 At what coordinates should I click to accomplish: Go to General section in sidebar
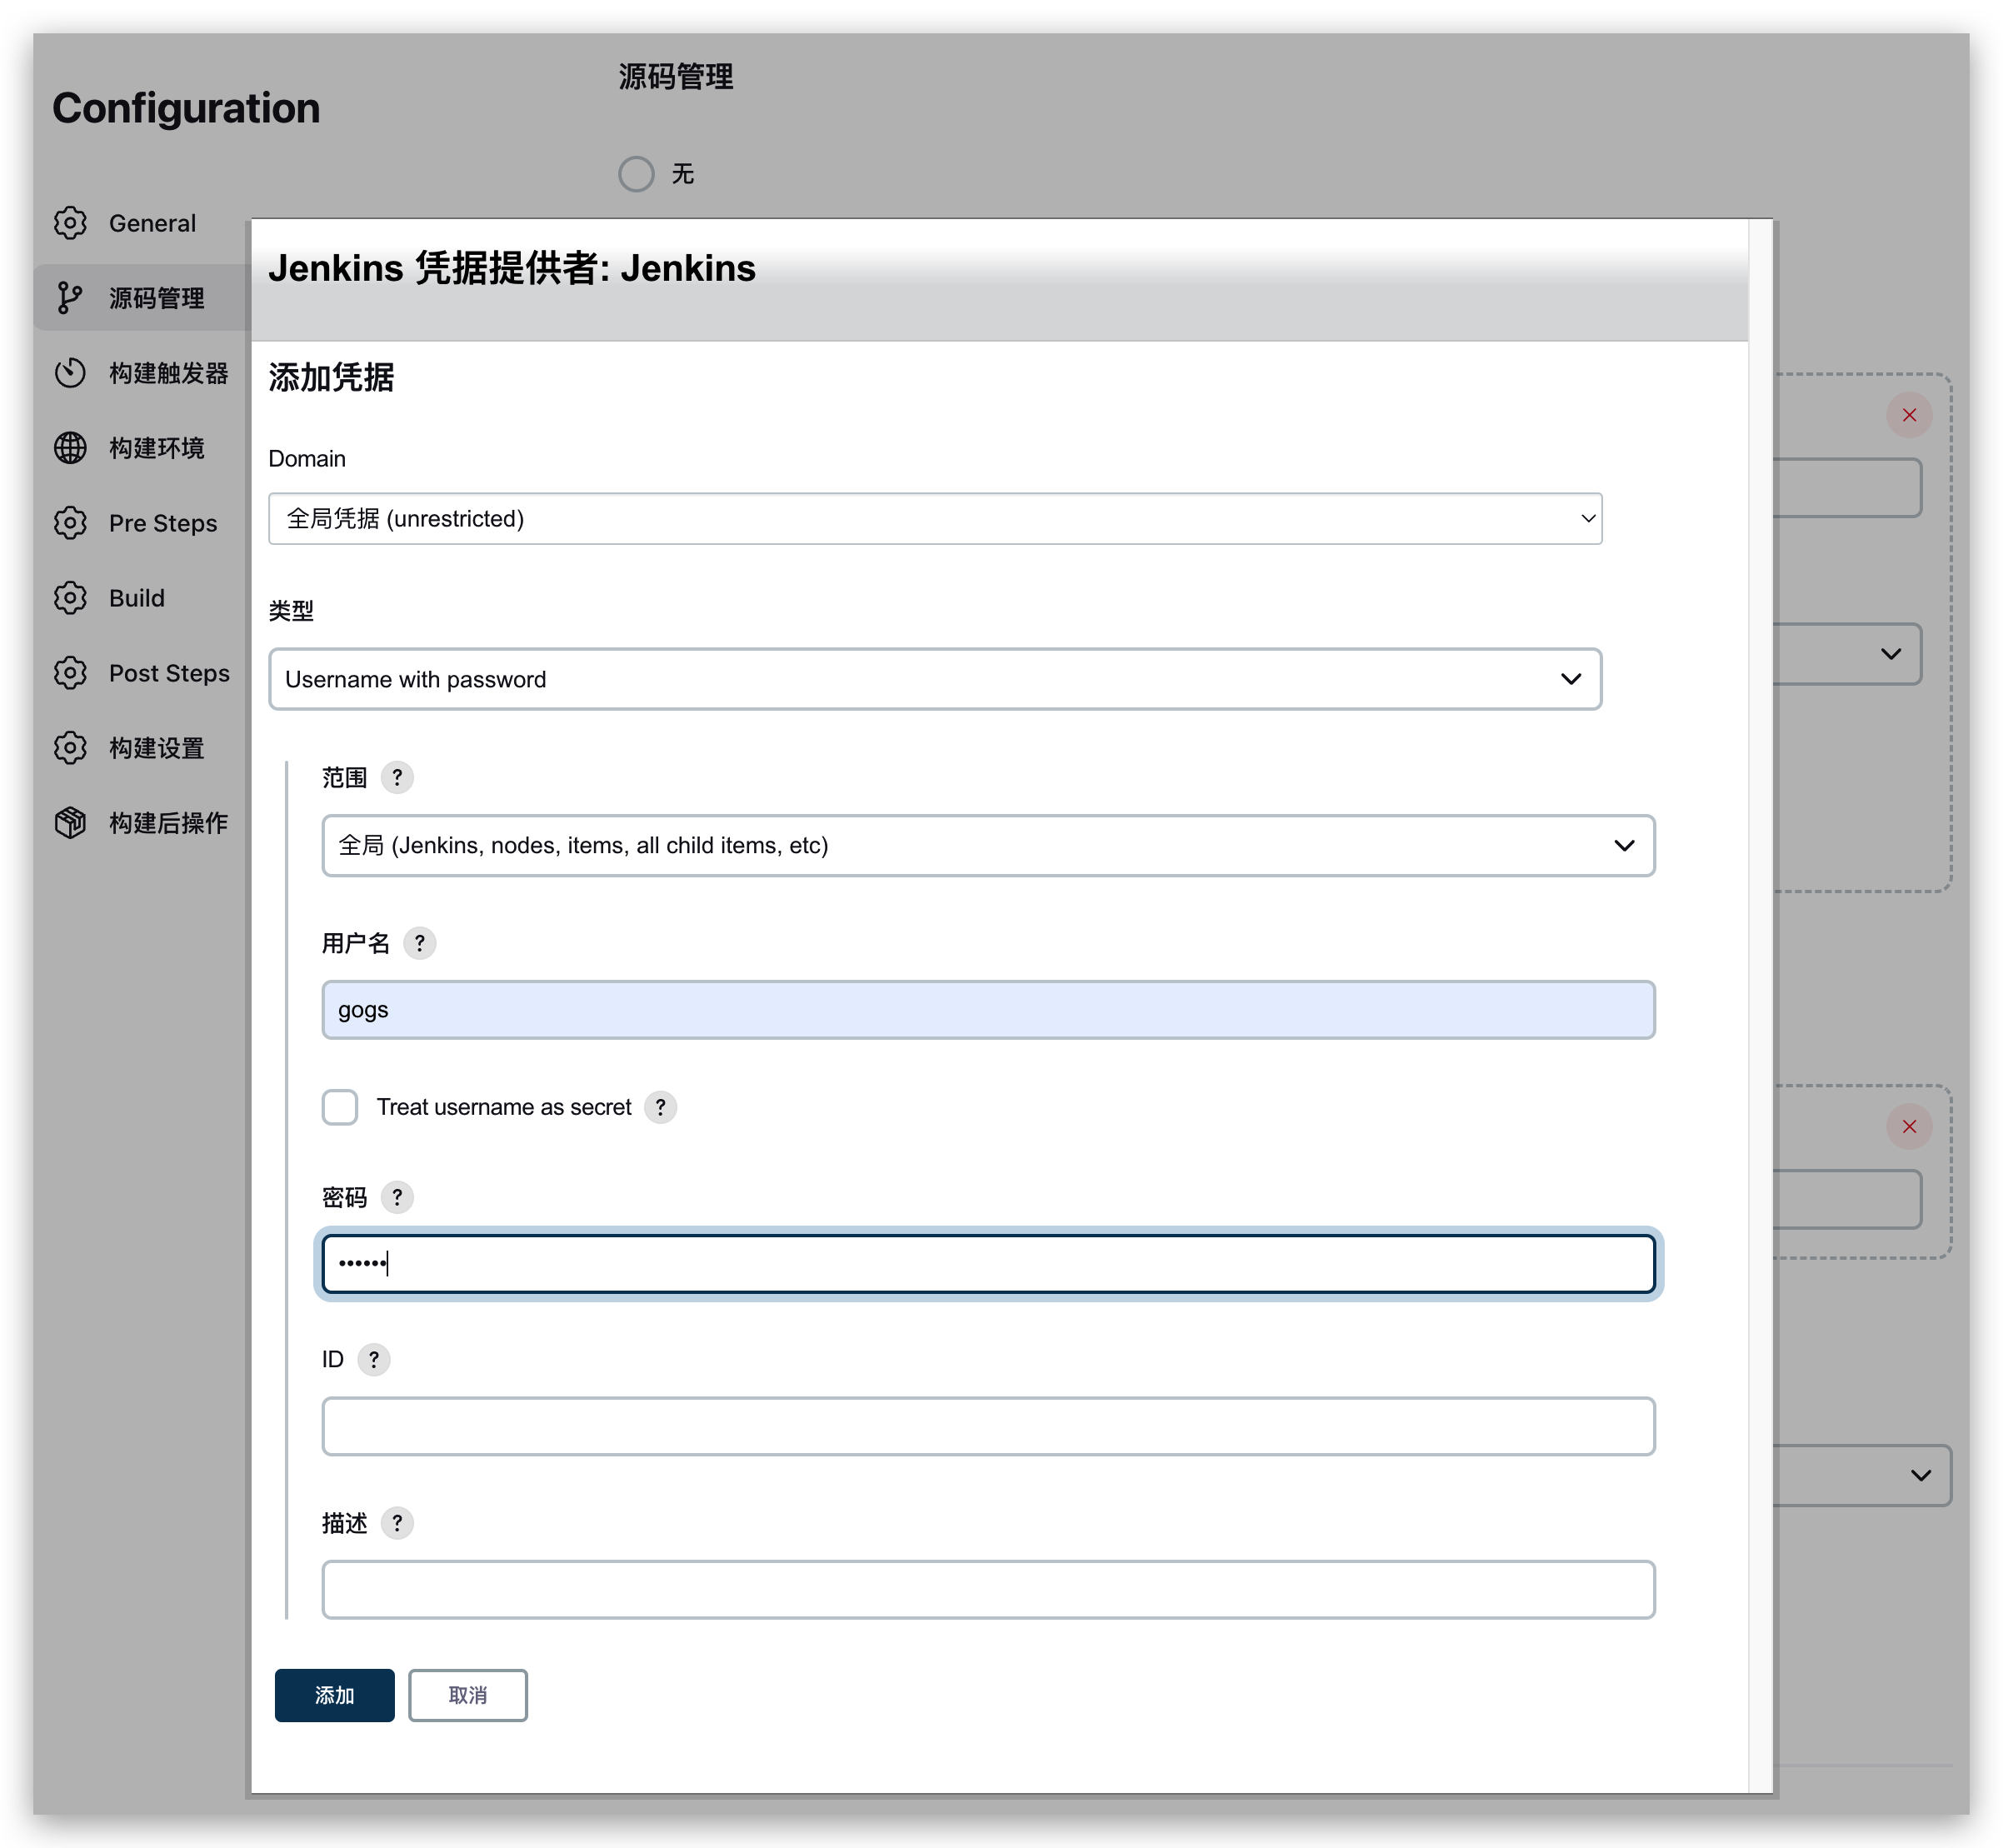[x=152, y=223]
